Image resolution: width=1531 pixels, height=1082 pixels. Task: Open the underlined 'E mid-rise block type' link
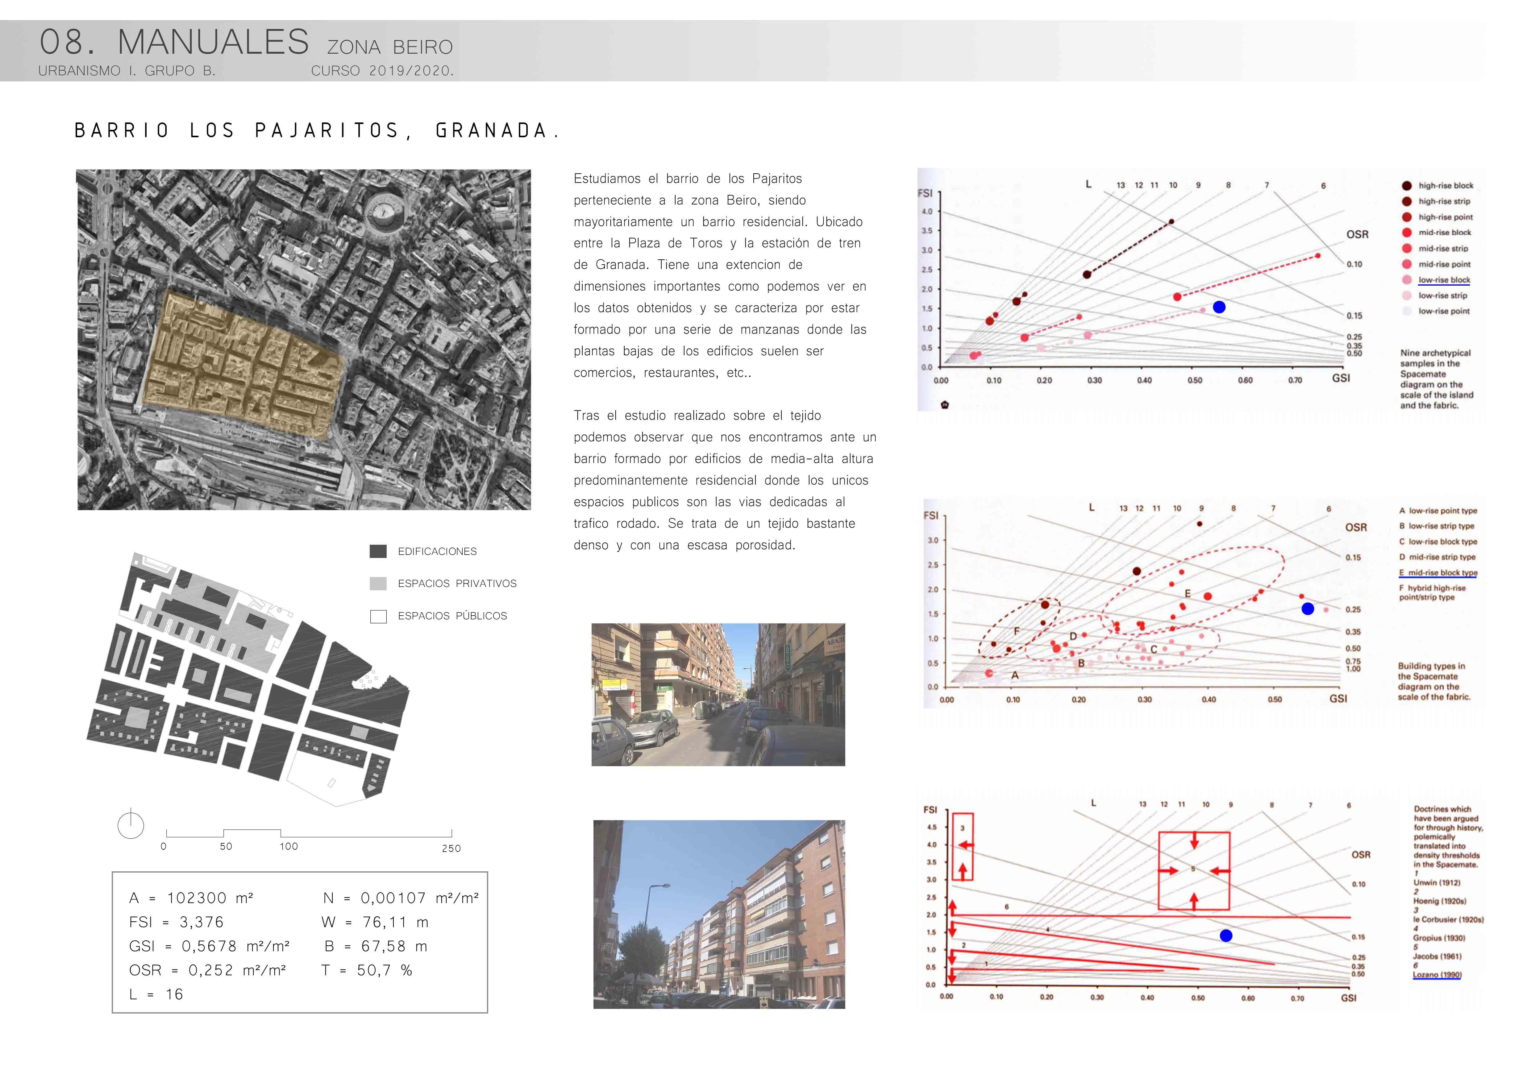pos(1438,572)
